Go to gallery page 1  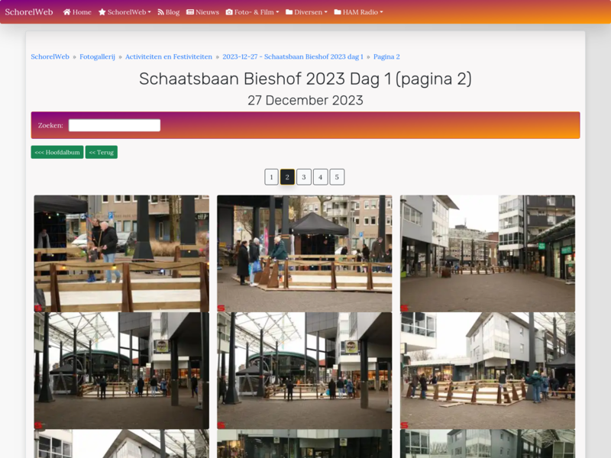coord(271,177)
